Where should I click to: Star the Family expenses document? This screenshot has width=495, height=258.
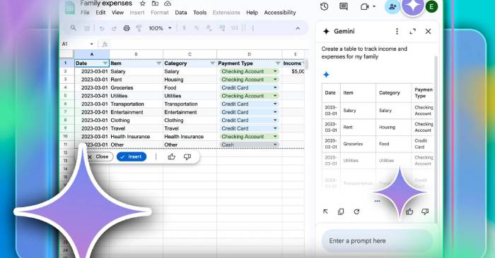tap(143, 4)
